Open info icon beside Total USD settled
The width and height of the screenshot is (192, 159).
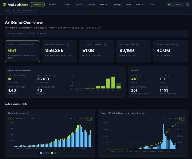point(143,113)
